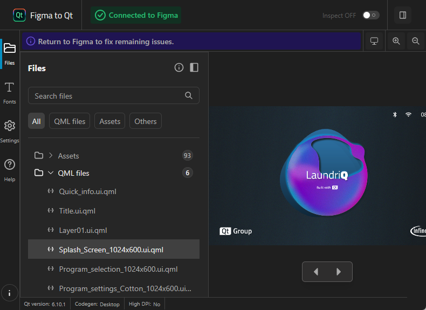This screenshot has width=426, height=310.
Task: Click the braces icon next to Layer01.ui.qml
Action: [x=51, y=230]
